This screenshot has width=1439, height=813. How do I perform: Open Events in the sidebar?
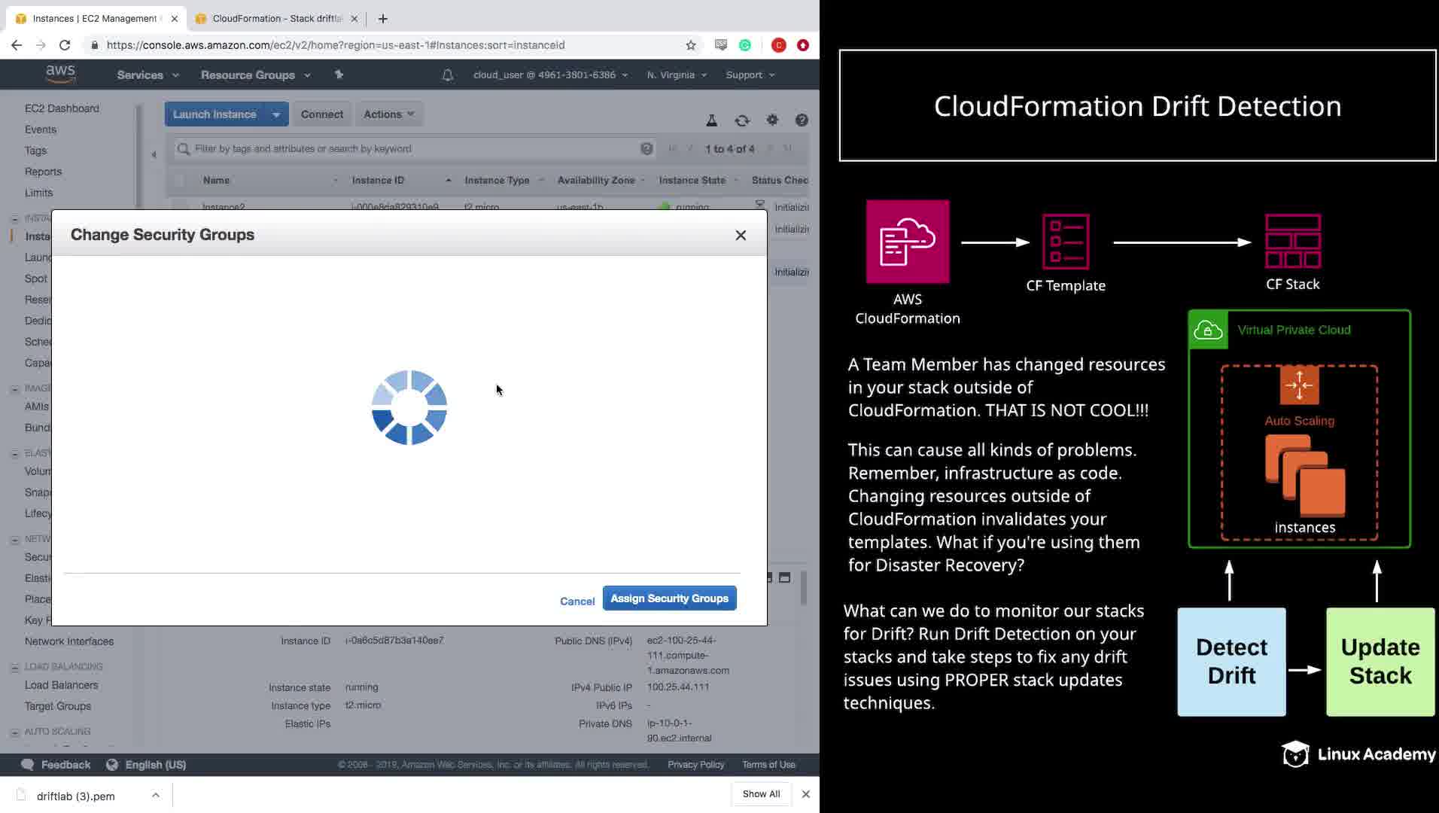(41, 129)
